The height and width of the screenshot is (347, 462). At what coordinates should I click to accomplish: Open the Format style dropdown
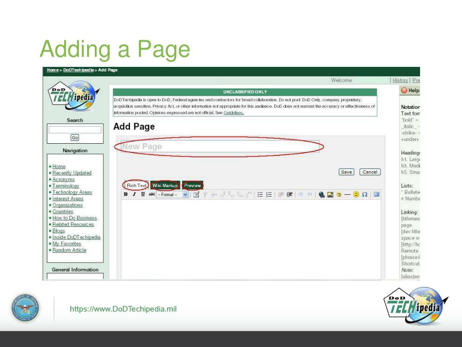pos(172,195)
